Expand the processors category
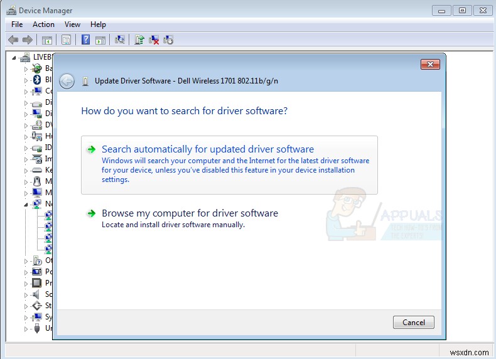The image size is (496, 359). [26, 284]
